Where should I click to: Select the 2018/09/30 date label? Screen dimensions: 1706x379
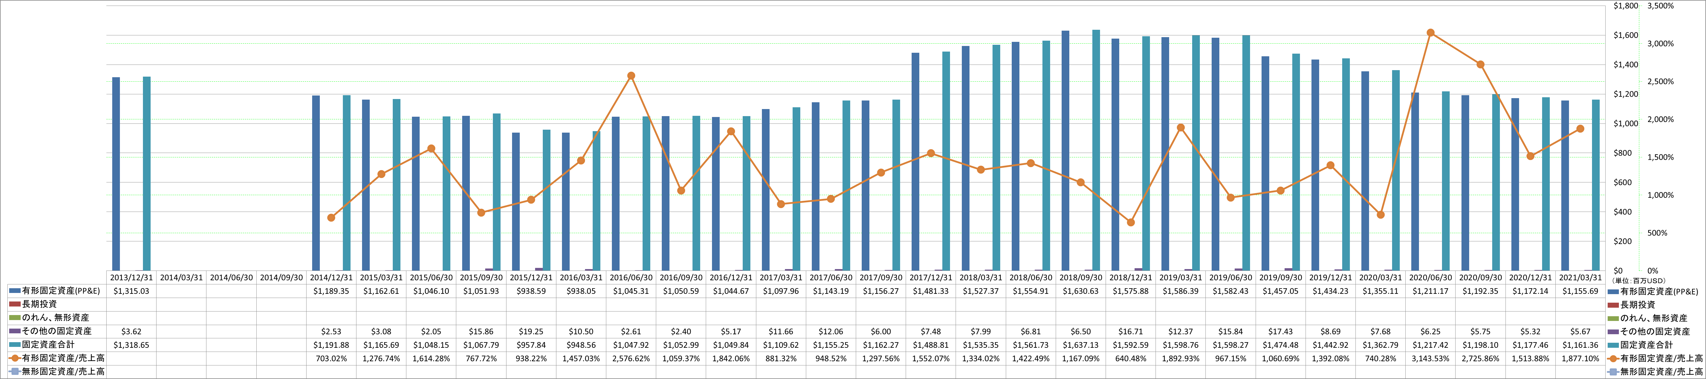point(1081,278)
